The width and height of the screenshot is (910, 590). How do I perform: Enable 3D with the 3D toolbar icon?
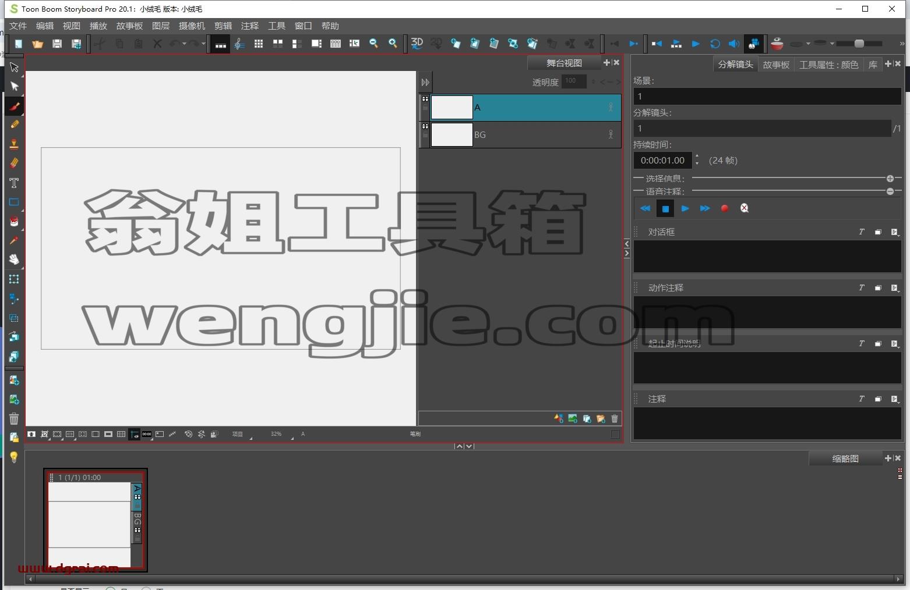pyautogui.click(x=417, y=44)
